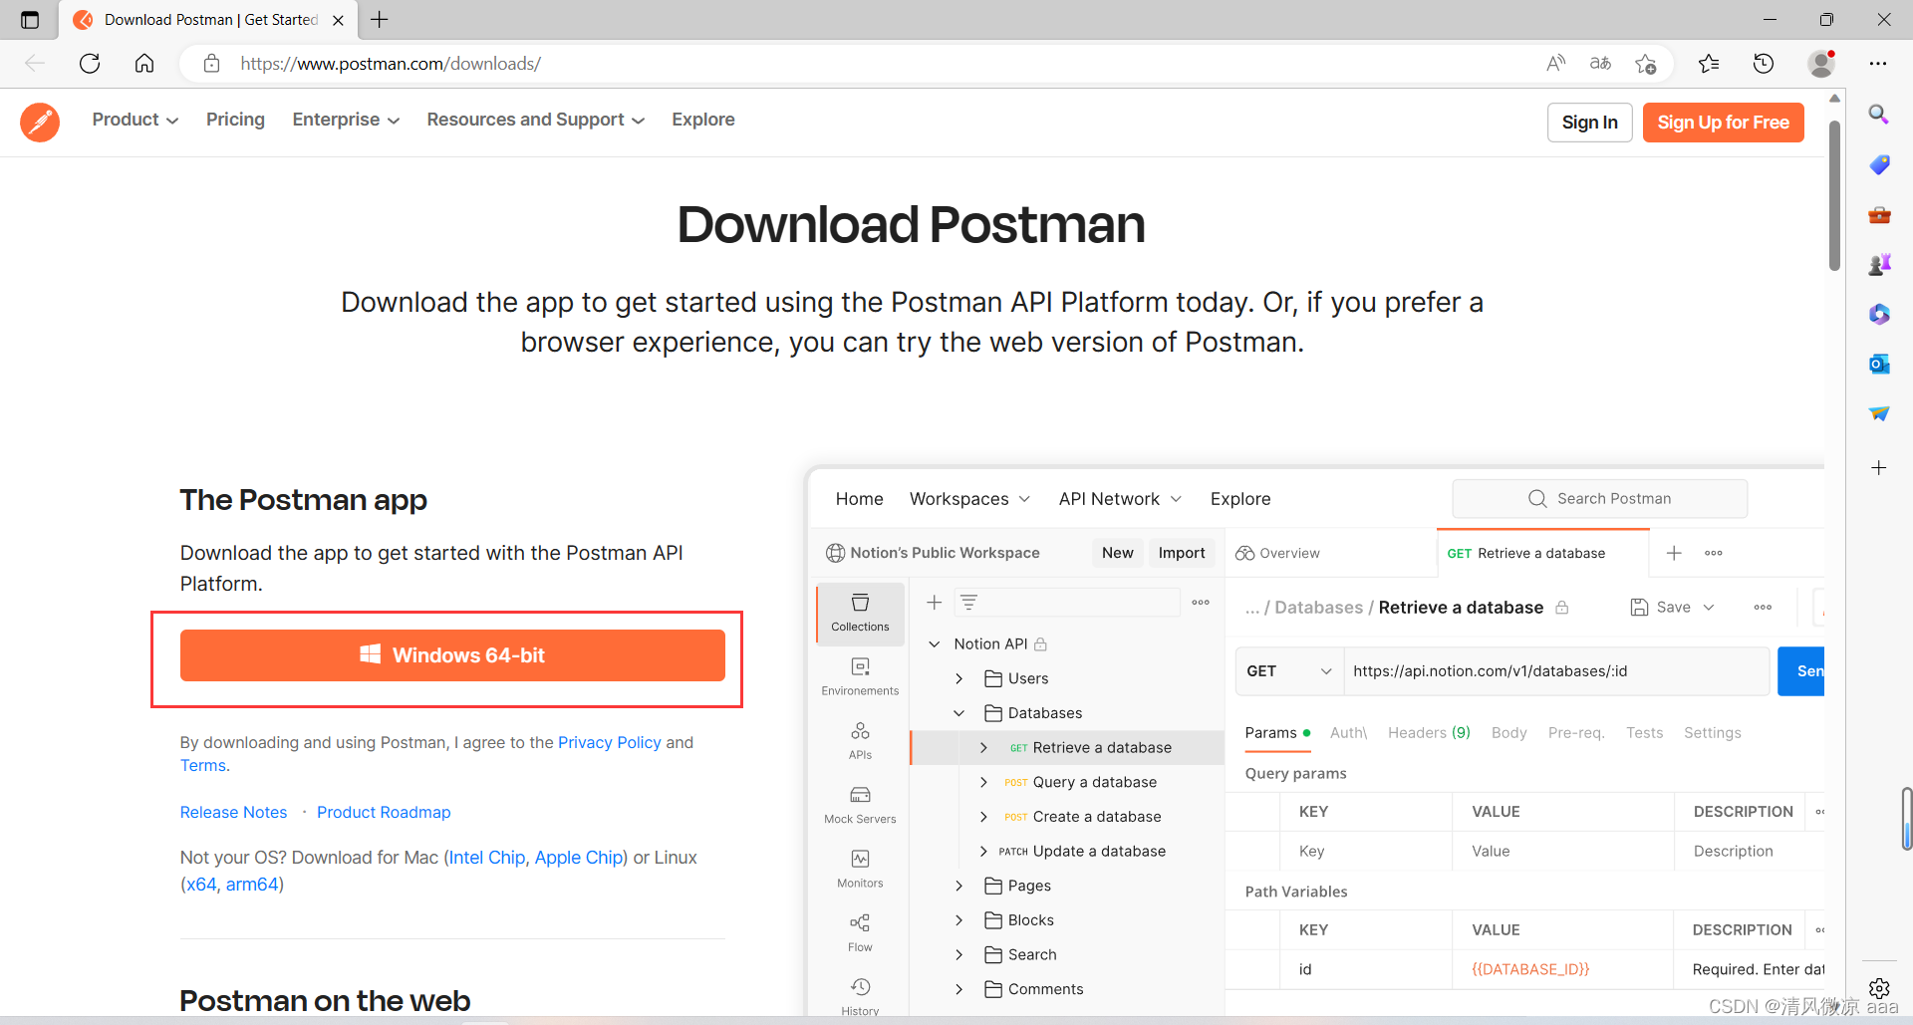Open the Microsoft 365 sidebar icon
The height and width of the screenshot is (1025, 1913).
click(1879, 314)
